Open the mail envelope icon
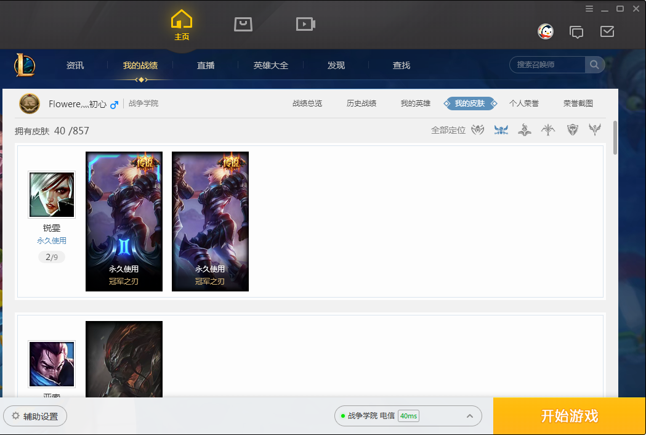Screen dimensions: 646x435 coord(607,31)
